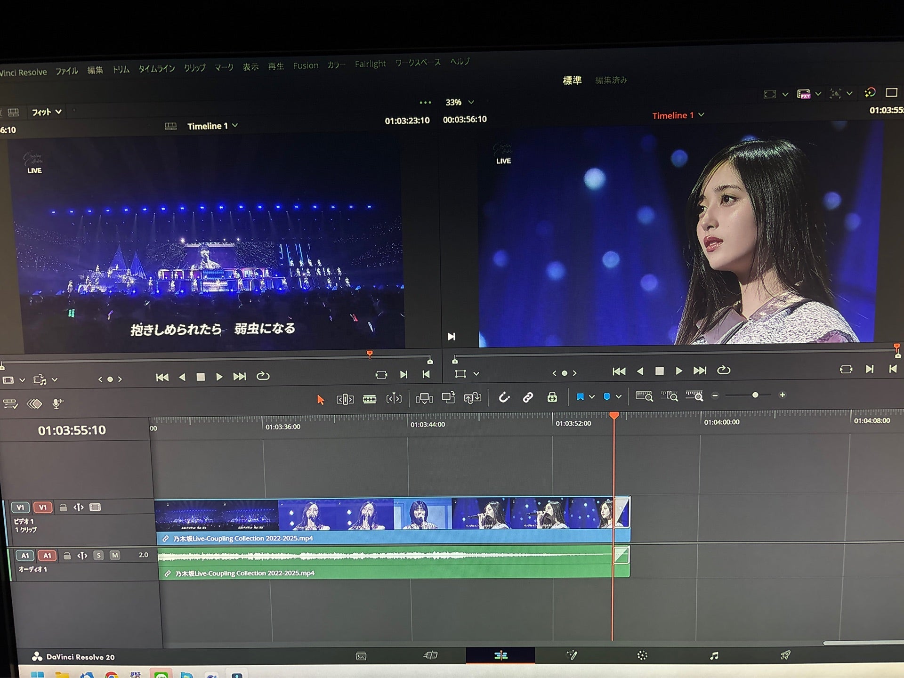Switch to the Edit page icon
The height and width of the screenshot is (678, 904).
tap(500, 655)
